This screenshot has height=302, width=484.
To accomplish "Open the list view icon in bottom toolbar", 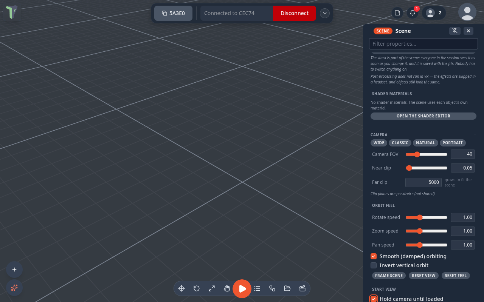I will tap(257, 288).
